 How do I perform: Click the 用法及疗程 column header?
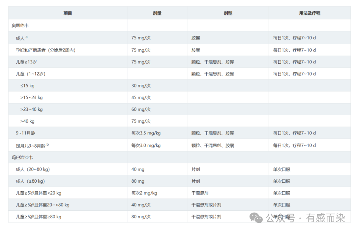310,13
